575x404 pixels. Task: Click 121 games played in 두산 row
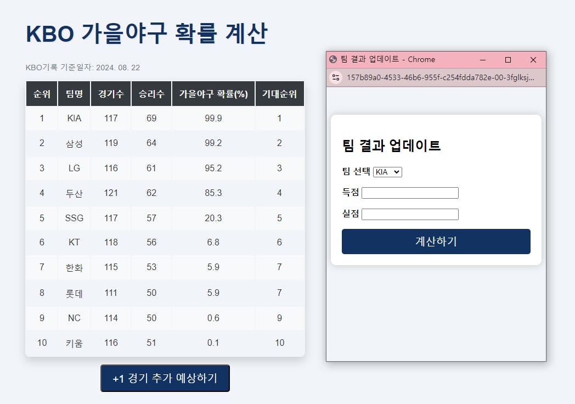111,193
